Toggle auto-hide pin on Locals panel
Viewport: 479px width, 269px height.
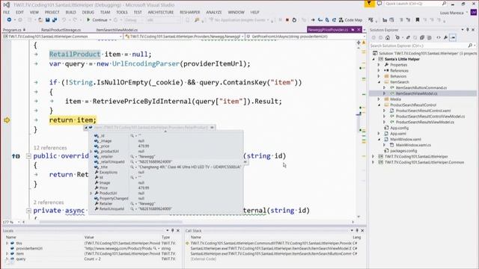[x=173, y=231]
